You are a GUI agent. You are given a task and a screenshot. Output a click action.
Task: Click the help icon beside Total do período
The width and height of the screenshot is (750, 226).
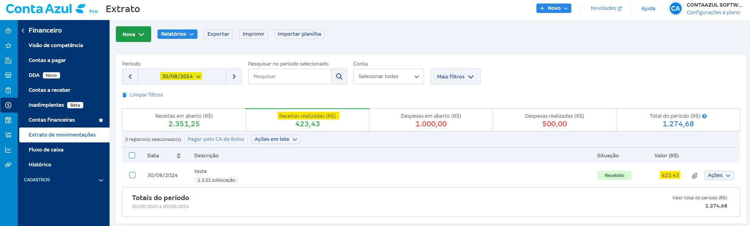tap(704, 116)
